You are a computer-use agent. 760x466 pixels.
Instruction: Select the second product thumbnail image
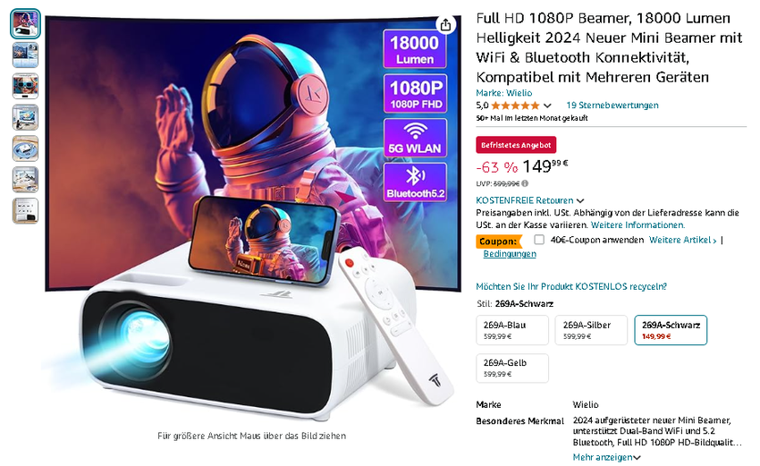[x=25, y=55]
